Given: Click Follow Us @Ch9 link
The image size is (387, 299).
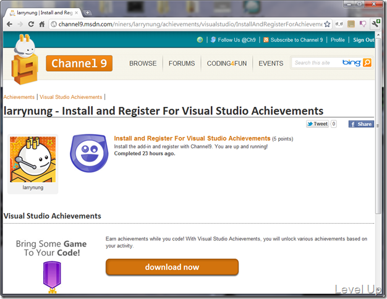Looking at the screenshot, I should click(x=236, y=40).
